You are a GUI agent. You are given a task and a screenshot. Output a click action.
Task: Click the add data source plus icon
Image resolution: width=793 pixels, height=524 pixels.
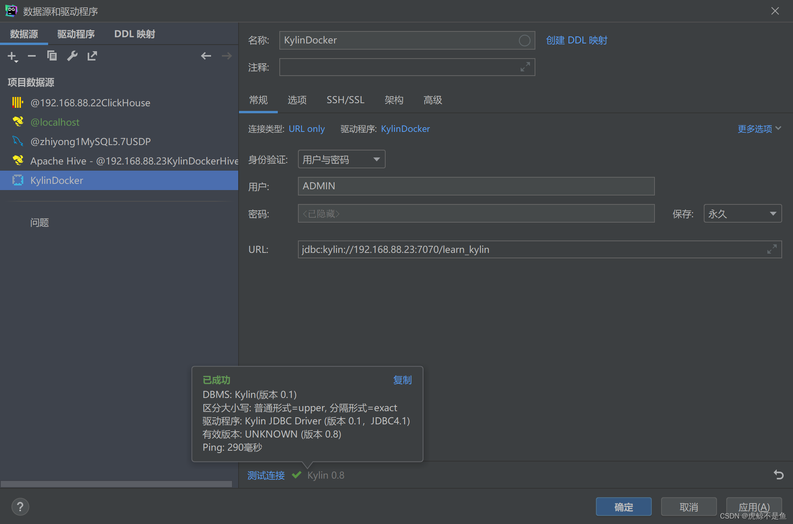click(x=12, y=56)
